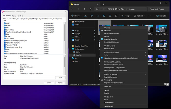Expand the Nowy dropdown in Explorer toolbar
Image resolution: width=171 pixels, height=109 pixels.
point(76,16)
